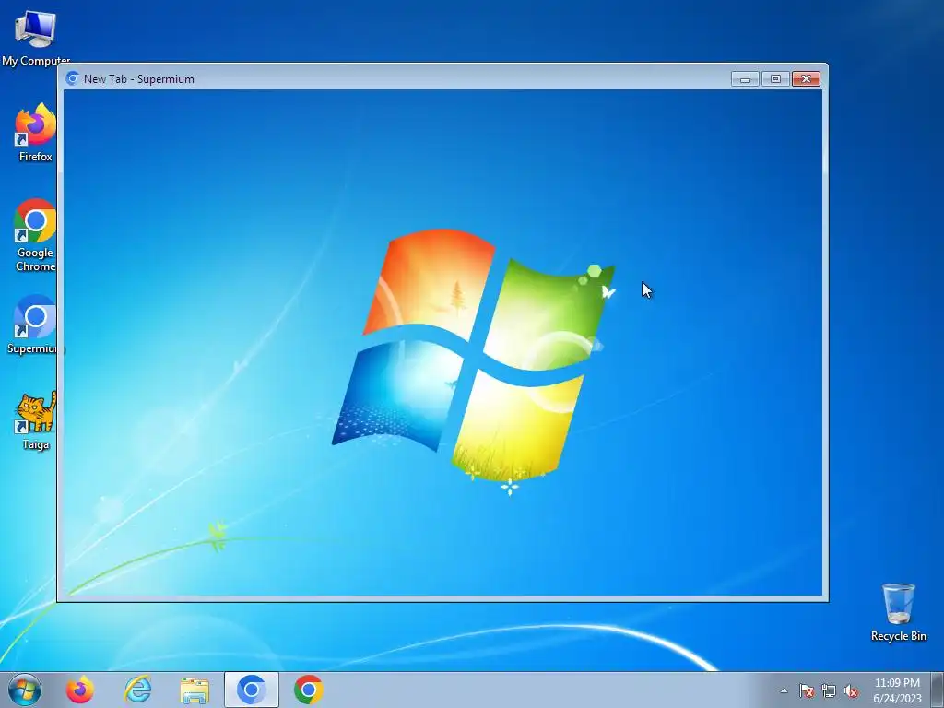
Task: Close the Supermium window
Action: [806, 79]
